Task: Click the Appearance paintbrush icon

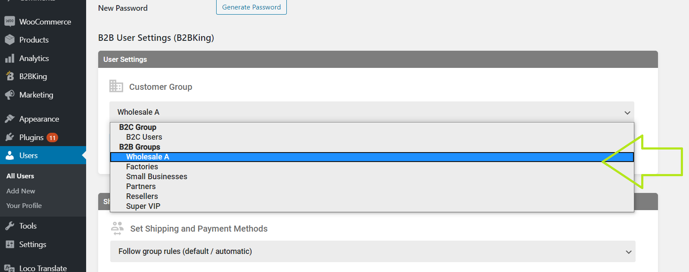Action: [x=9, y=119]
